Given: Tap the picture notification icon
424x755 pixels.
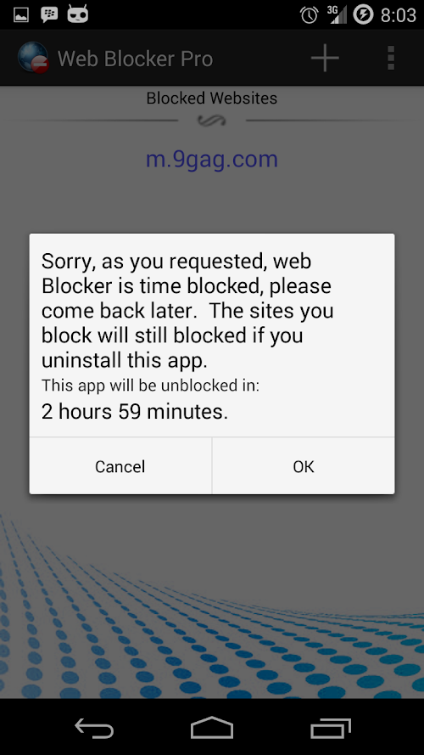Looking at the screenshot, I should 20,15.
